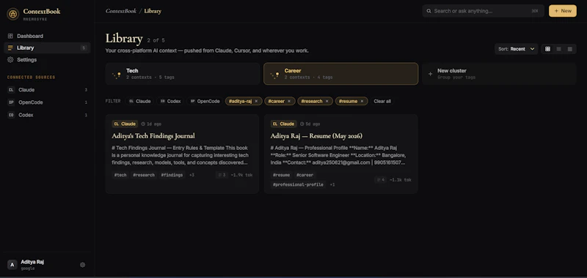This screenshot has height=278, width=587.
Task: Click version count 3 icon on journal card
Action: click(x=222, y=175)
